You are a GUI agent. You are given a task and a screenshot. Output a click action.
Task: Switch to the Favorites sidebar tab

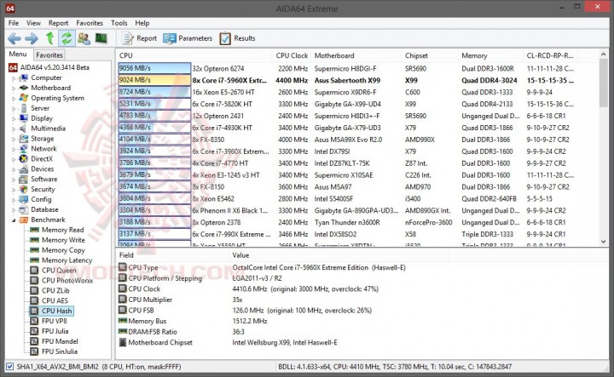[49, 55]
